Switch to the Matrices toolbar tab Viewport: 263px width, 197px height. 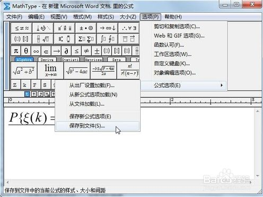93,59
